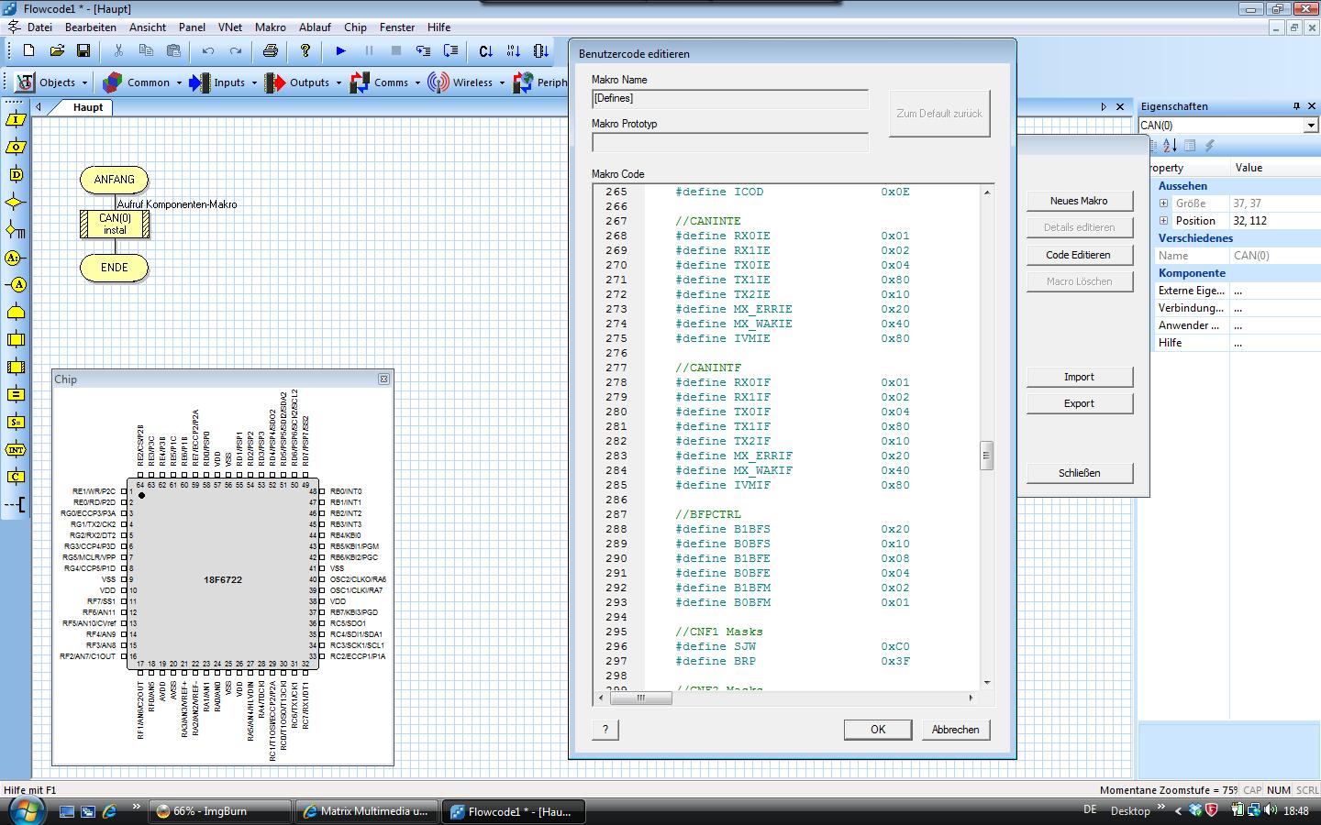Image resolution: width=1321 pixels, height=825 pixels.
Task: Step over using step-over toolbar icon
Action: [x=450, y=50]
